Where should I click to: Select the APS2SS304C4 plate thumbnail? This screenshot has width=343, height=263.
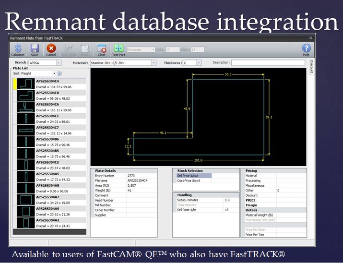click(x=26, y=84)
